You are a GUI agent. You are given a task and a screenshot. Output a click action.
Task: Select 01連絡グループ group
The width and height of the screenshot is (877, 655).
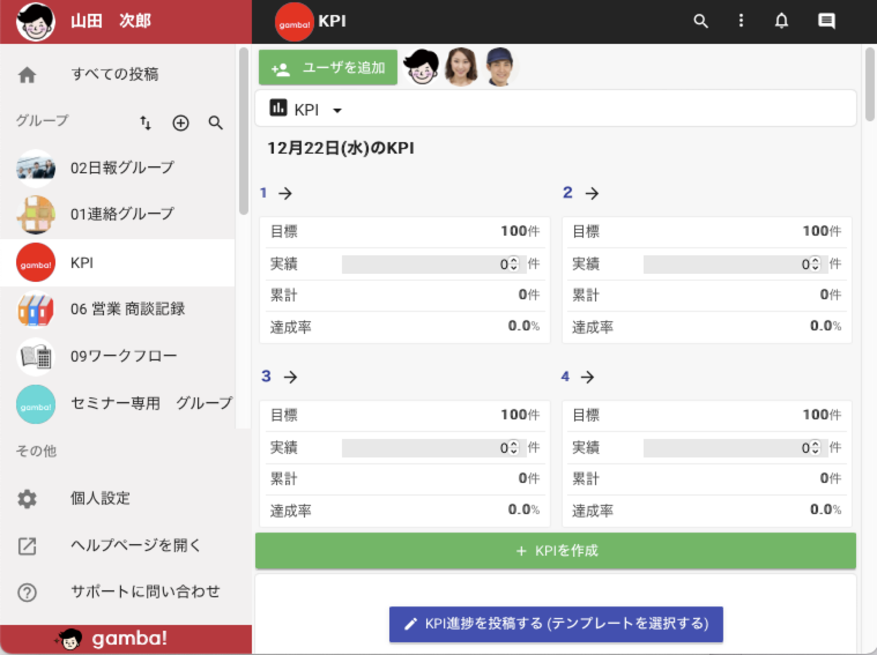coord(117,215)
